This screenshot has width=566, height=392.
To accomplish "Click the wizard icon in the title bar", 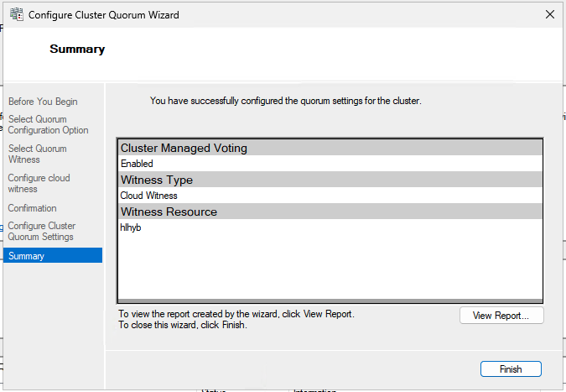I will [15, 15].
